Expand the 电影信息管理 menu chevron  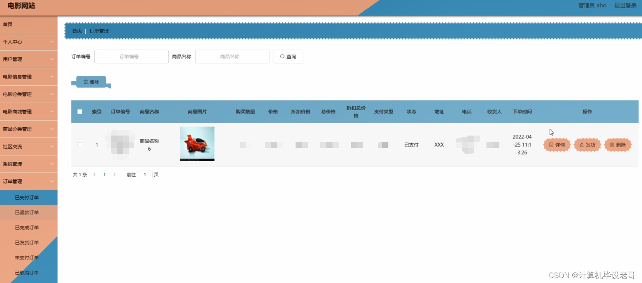pos(52,77)
